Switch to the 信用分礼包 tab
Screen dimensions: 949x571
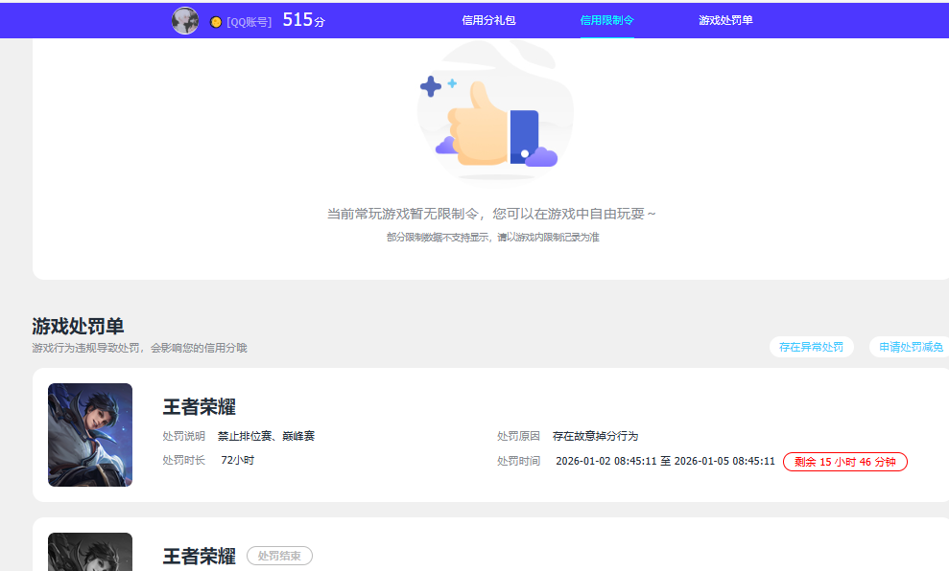[x=488, y=19]
